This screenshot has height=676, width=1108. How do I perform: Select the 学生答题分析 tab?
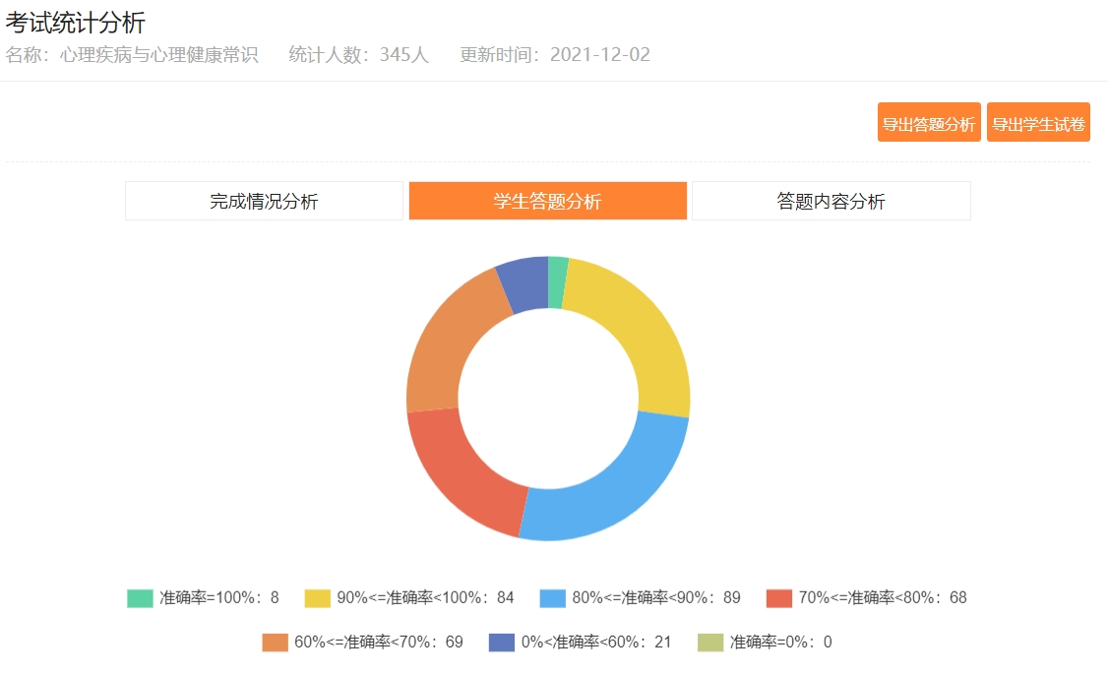(x=547, y=201)
